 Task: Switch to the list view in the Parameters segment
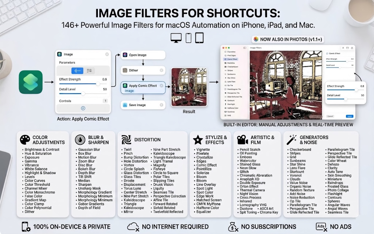click(x=89, y=71)
